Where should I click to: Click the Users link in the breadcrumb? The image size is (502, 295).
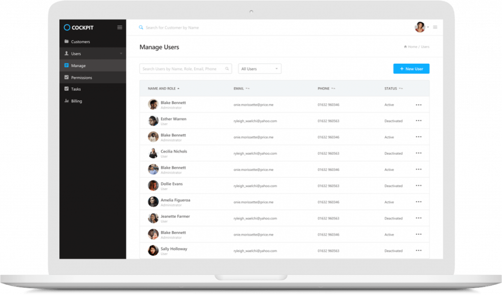coord(425,46)
